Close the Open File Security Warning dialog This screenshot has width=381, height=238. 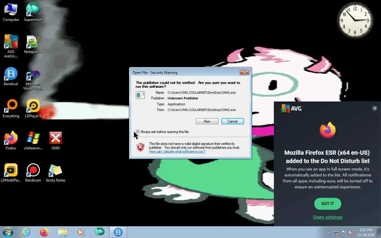(244, 73)
